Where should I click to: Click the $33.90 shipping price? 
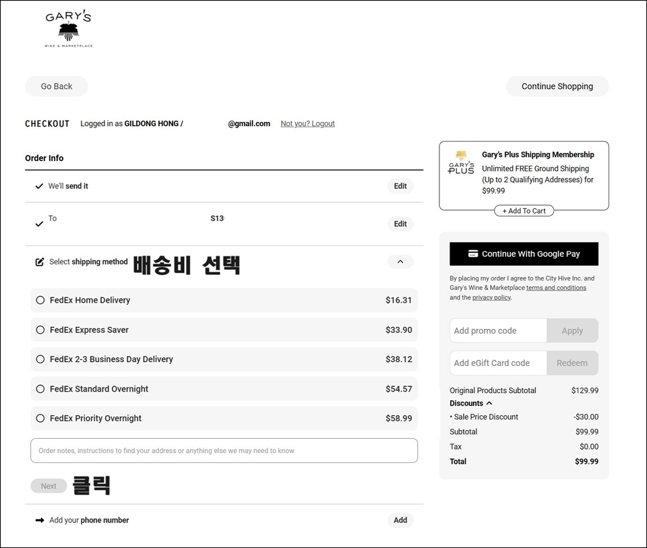398,330
